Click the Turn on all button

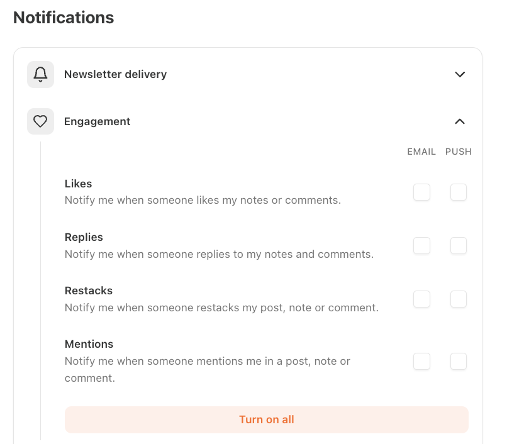click(267, 419)
